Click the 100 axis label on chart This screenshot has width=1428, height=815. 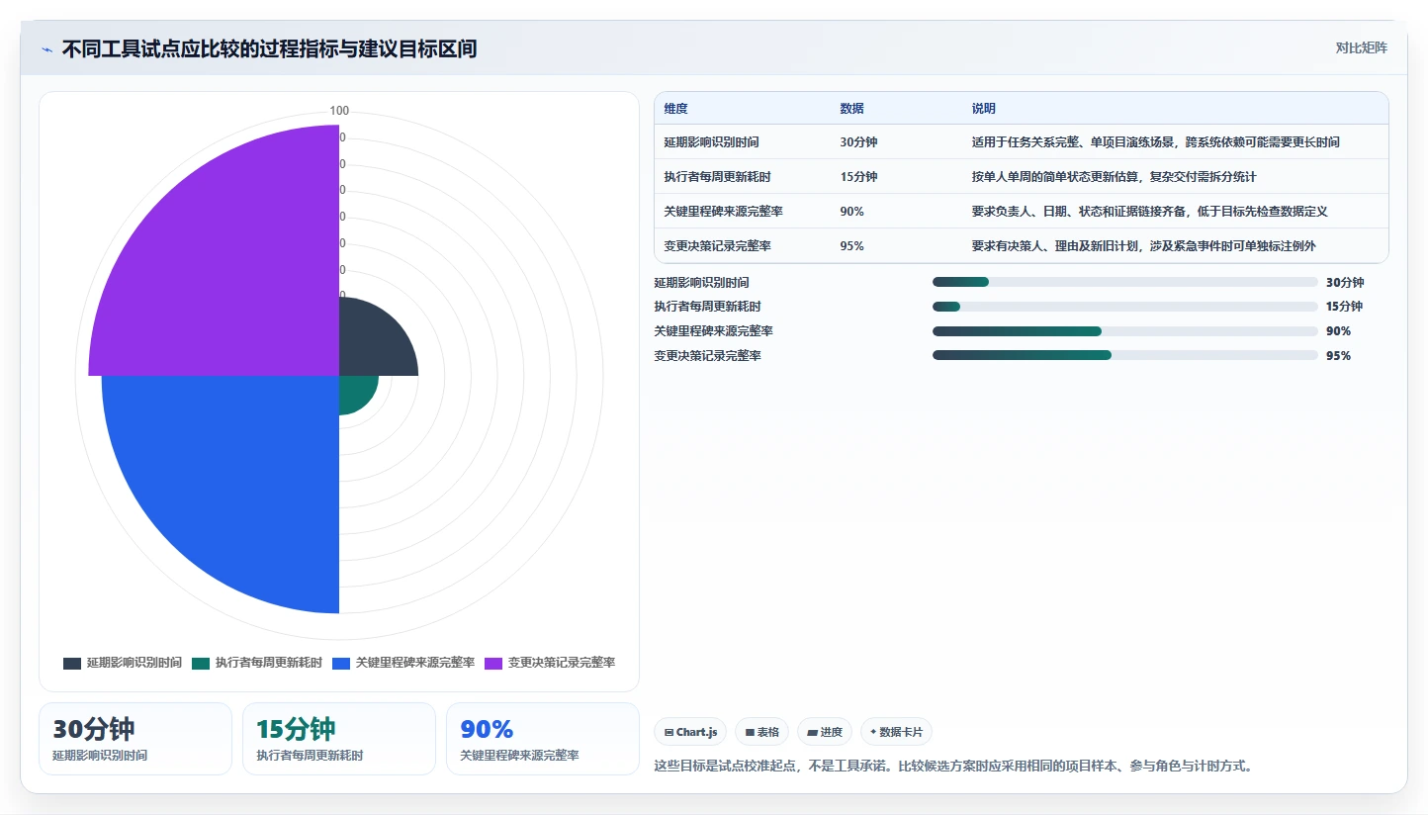(339, 111)
